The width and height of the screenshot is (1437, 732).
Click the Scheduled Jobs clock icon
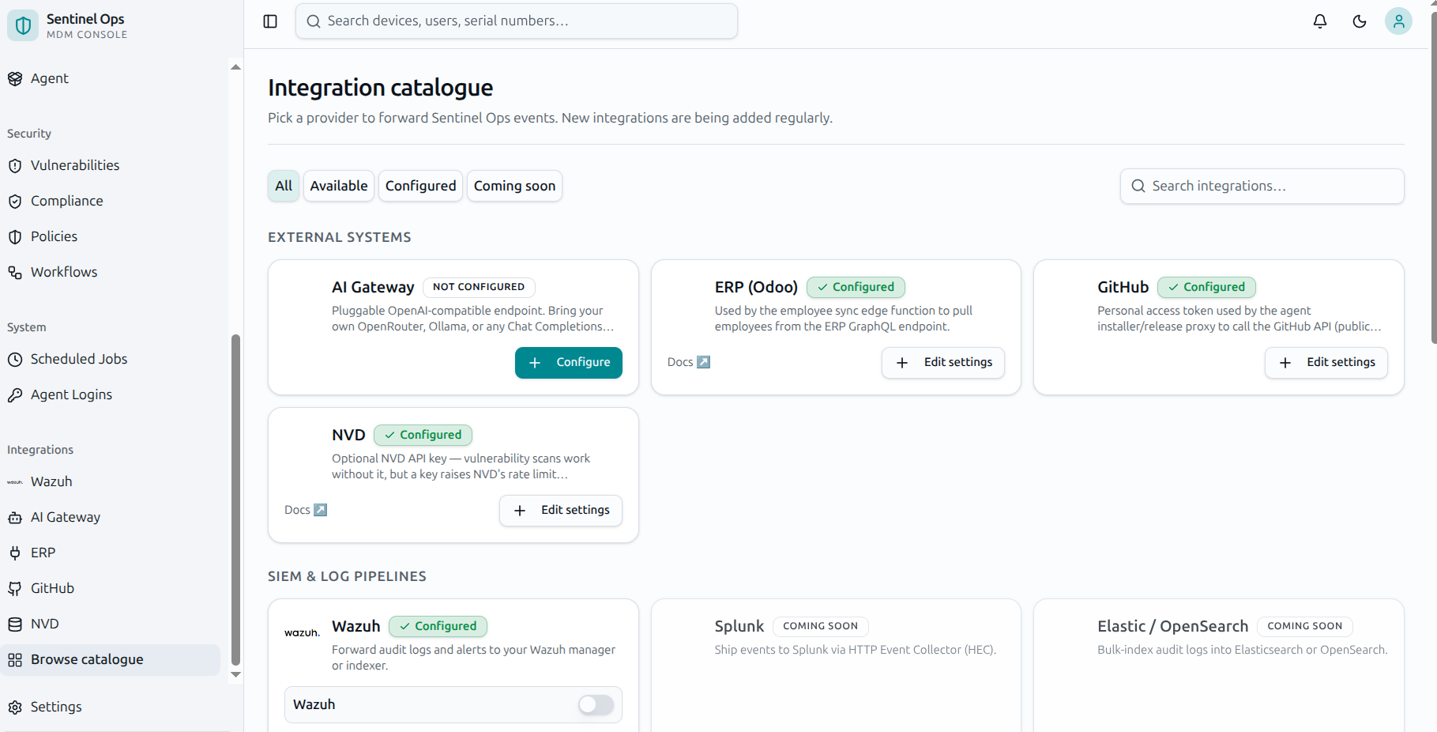[15, 360]
